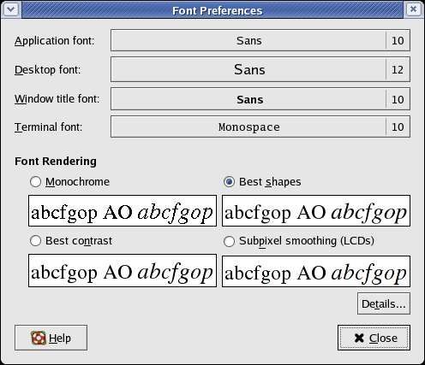The height and width of the screenshot is (365, 425).
Task: Click the Best shapes preview sample
Action: pyautogui.click(x=316, y=211)
